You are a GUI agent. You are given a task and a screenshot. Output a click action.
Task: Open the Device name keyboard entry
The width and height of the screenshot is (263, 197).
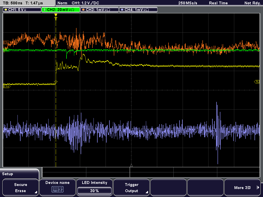tap(57, 188)
